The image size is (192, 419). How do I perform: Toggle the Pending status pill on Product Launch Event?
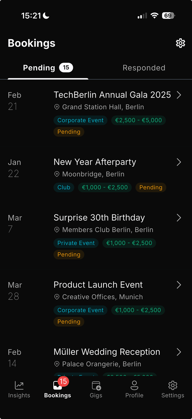pos(69,322)
